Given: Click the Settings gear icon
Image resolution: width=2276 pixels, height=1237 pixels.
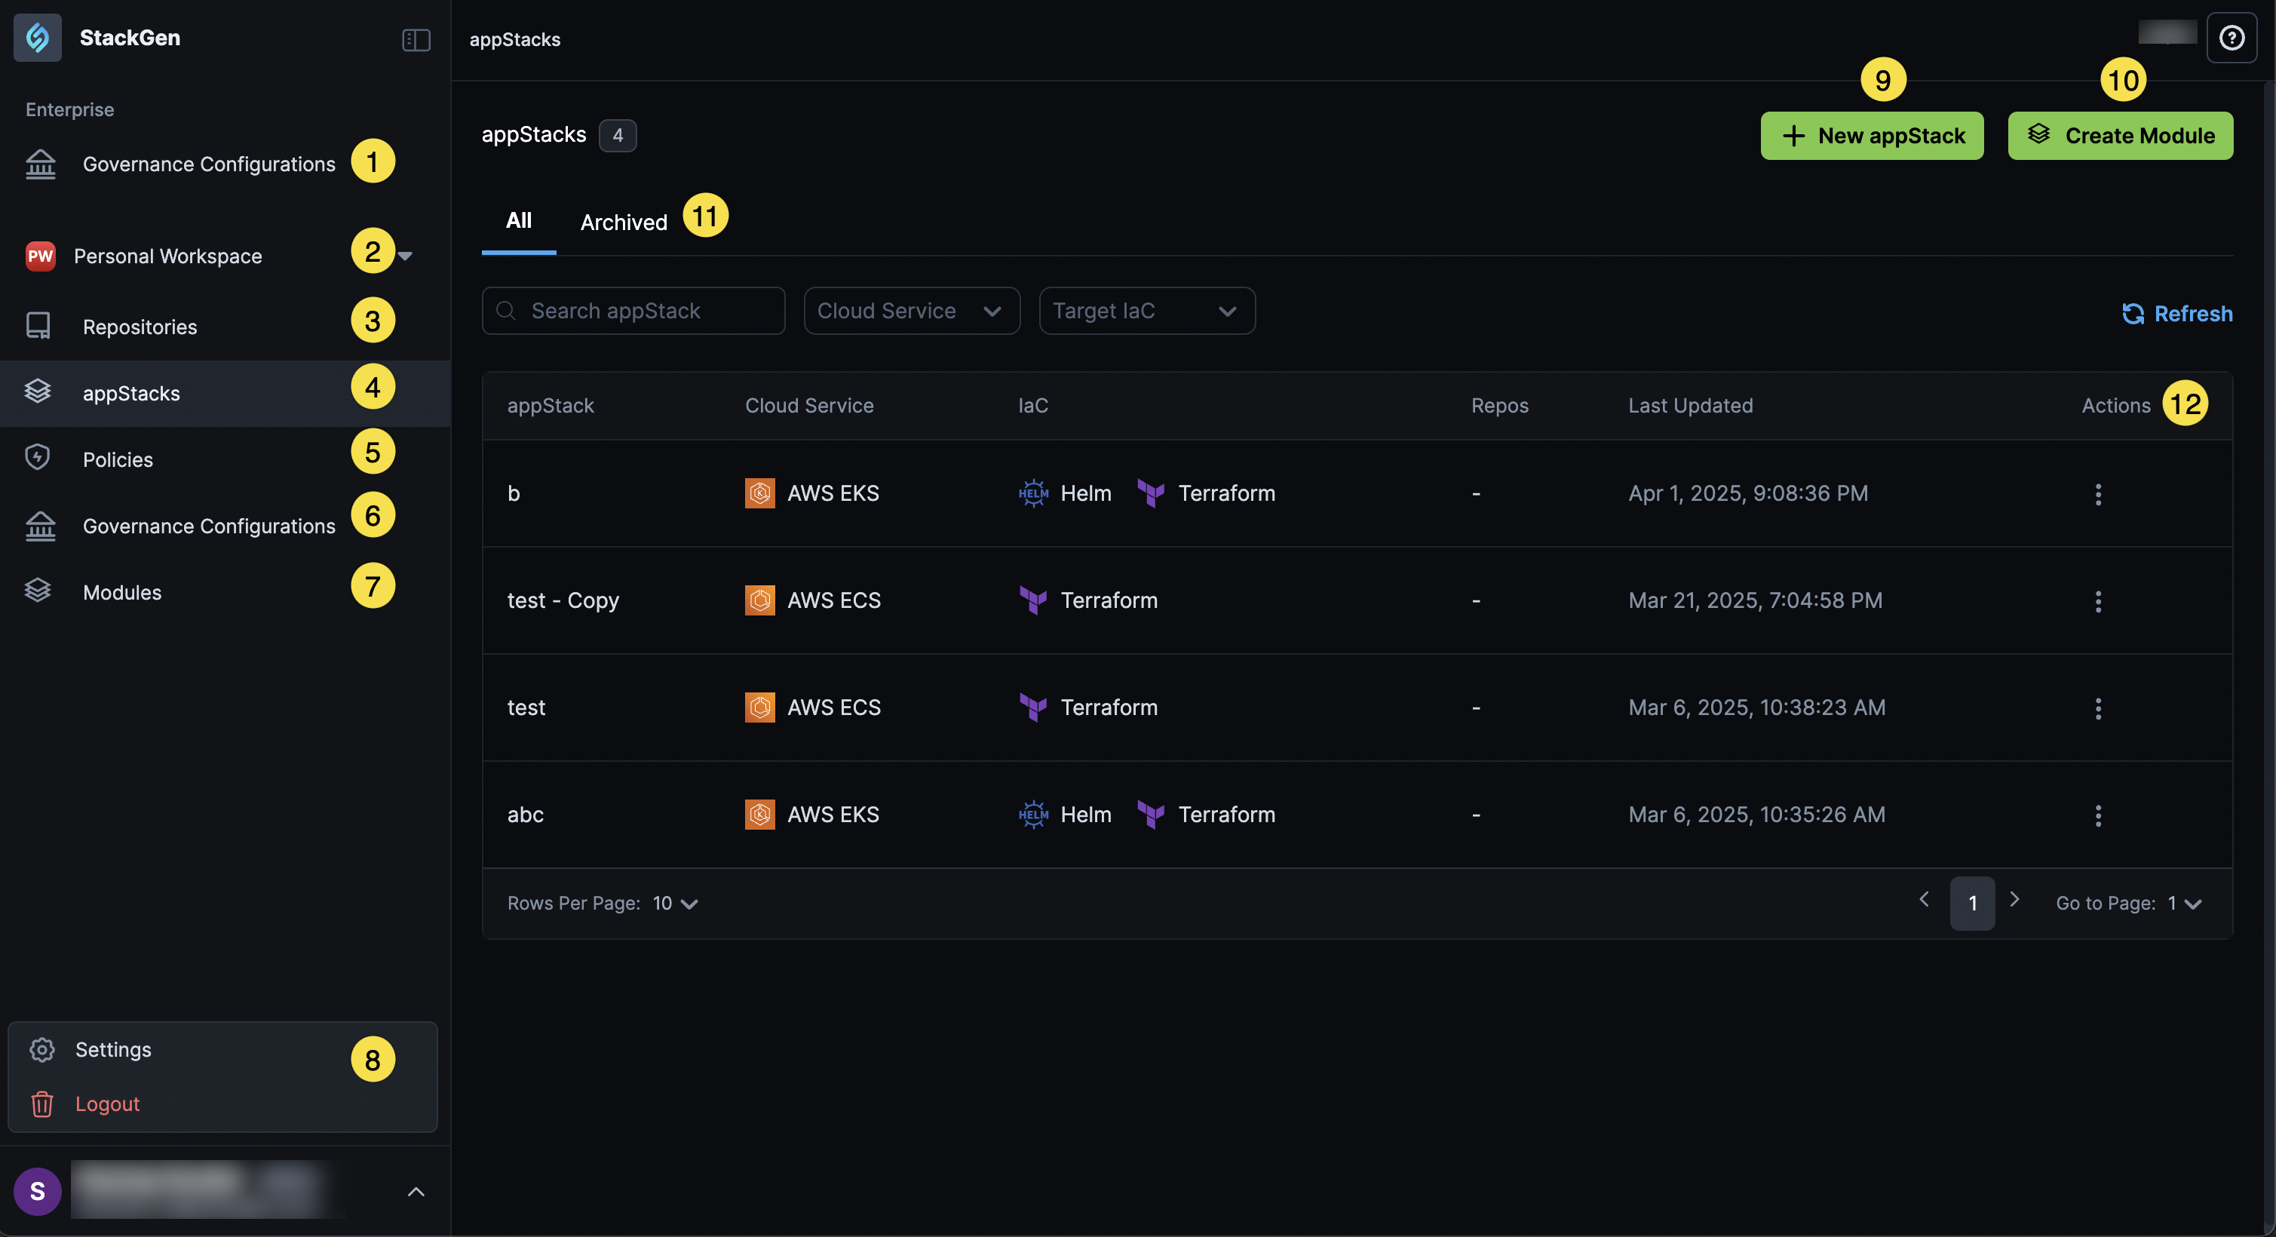Looking at the screenshot, I should pyautogui.click(x=41, y=1050).
